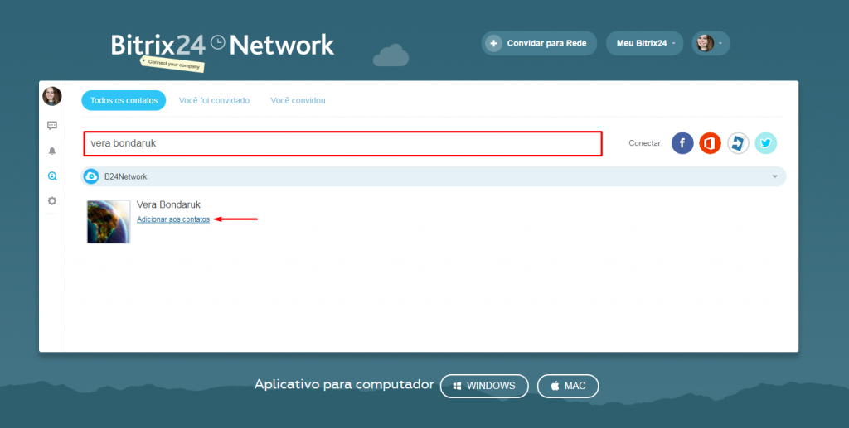Connect with Bitrix24 blue arrow icon
The image size is (849, 428).
tap(738, 143)
